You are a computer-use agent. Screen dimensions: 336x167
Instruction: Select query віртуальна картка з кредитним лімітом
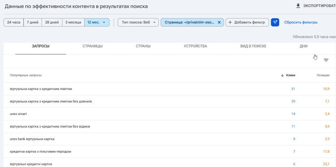click(41, 89)
